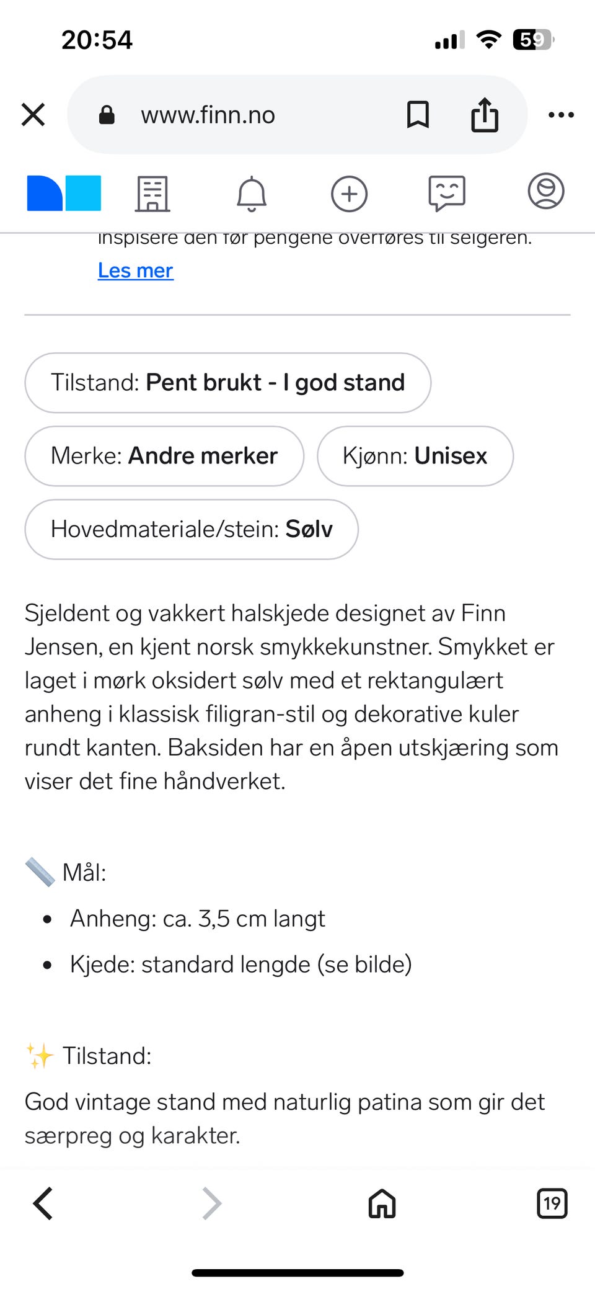Navigate back with left chevron
The height and width of the screenshot is (1289, 595).
tap(43, 1203)
